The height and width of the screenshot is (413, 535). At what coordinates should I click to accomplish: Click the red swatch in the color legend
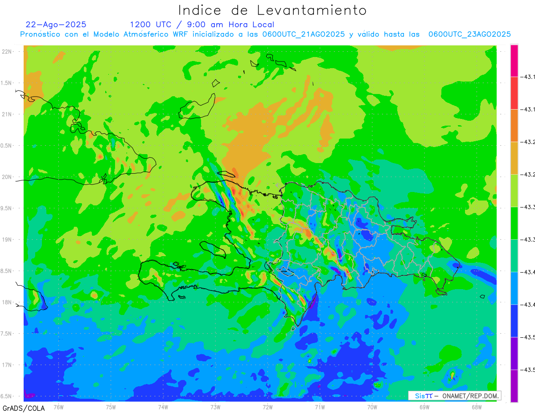(x=514, y=93)
